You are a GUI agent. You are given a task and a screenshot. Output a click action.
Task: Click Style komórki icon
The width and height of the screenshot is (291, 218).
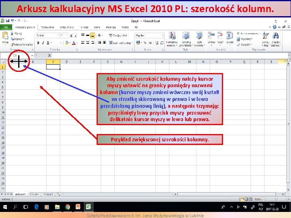click(x=199, y=36)
